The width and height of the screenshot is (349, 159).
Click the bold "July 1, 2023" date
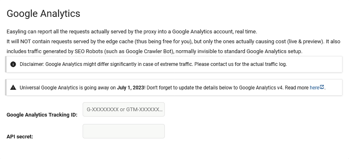[130, 88]
